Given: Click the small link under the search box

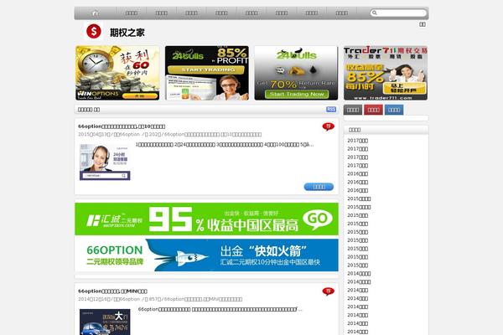Looking at the screenshot, I should click(x=423, y=24).
